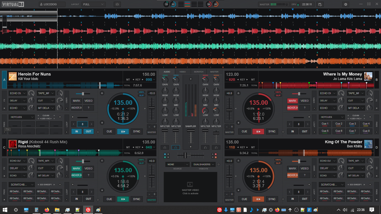Screen dimensions: 381x214
Task: Switch to the SCRATCH mixer tab
Action: point(199,72)
